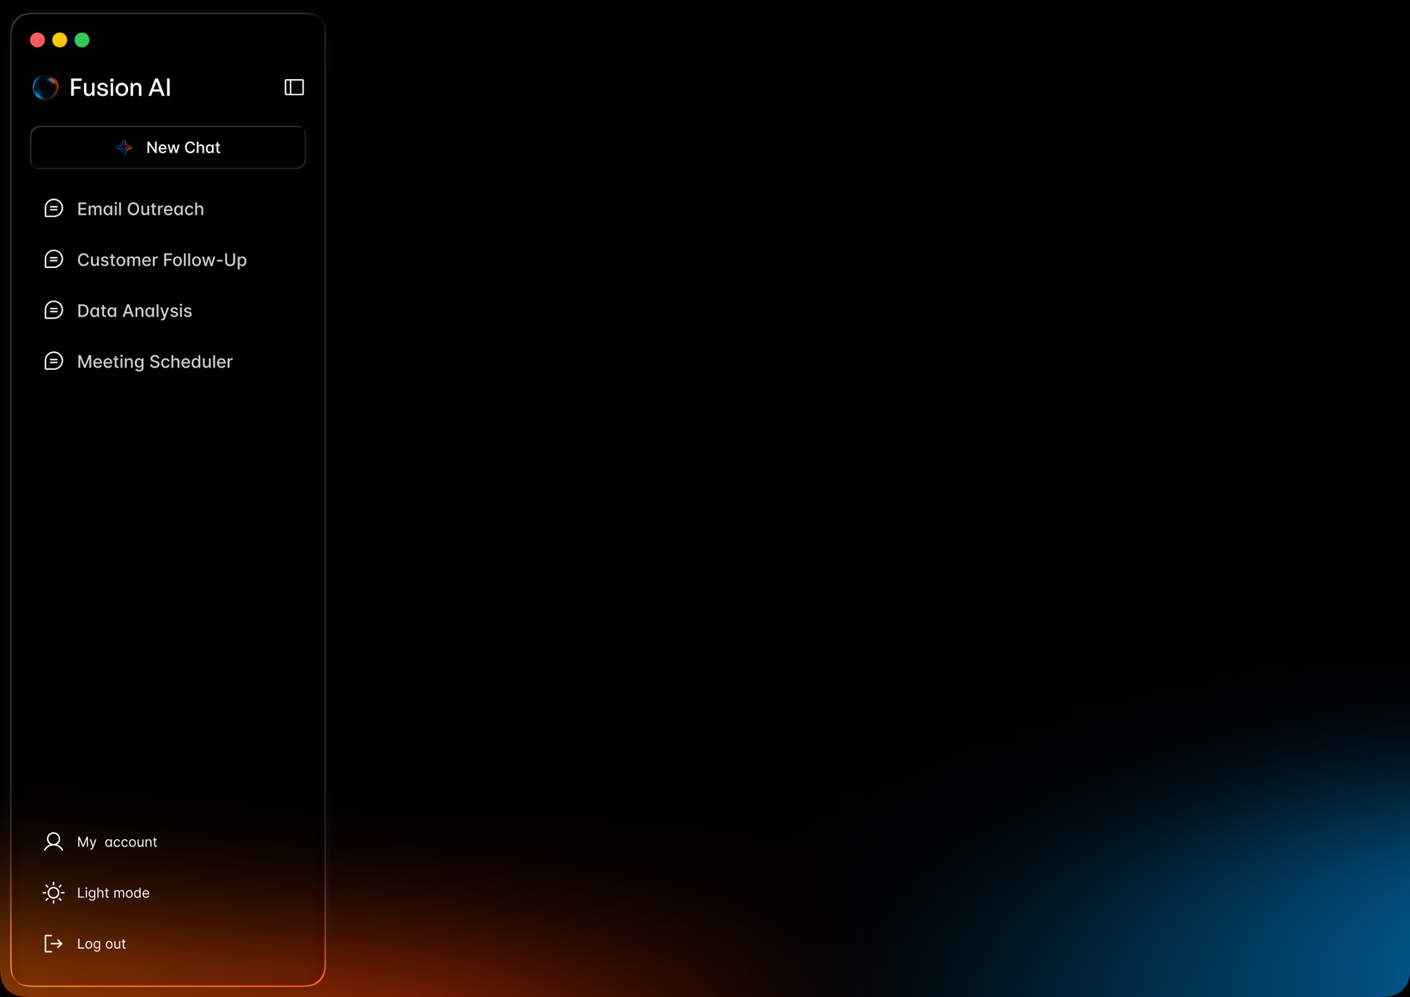Click the green fullscreen window button
This screenshot has width=1410, height=997.
tap(82, 40)
